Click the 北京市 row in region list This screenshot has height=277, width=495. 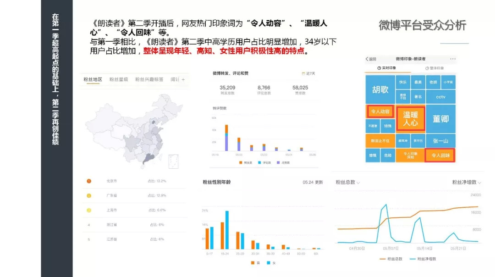click(134, 181)
